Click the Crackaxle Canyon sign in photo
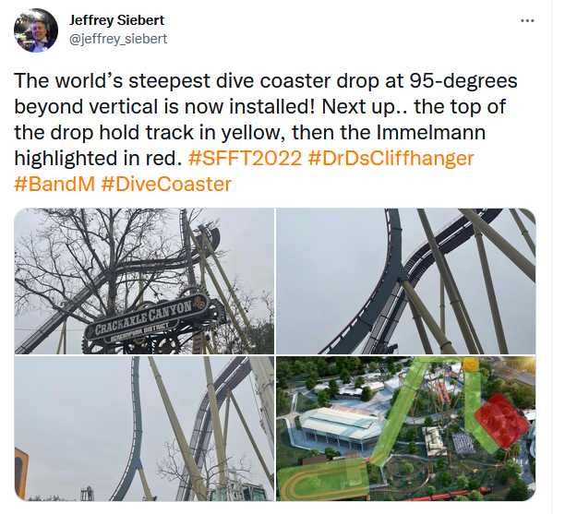The height and width of the screenshot is (514, 565). [x=146, y=318]
